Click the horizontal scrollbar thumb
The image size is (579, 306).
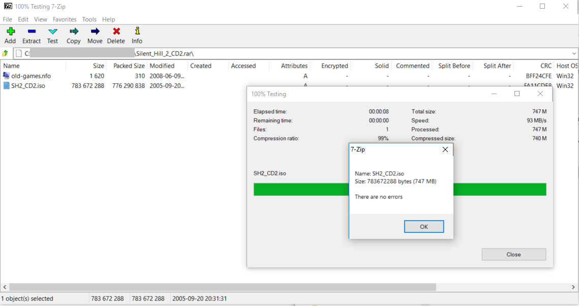click(x=223, y=287)
